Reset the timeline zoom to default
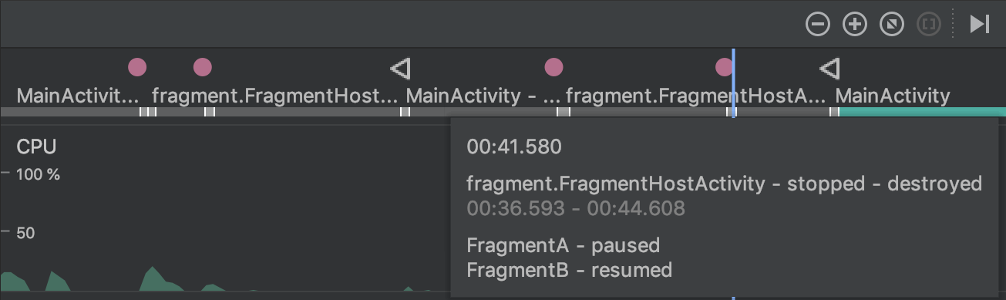This screenshot has height=300, width=1006. (x=892, y=25)
